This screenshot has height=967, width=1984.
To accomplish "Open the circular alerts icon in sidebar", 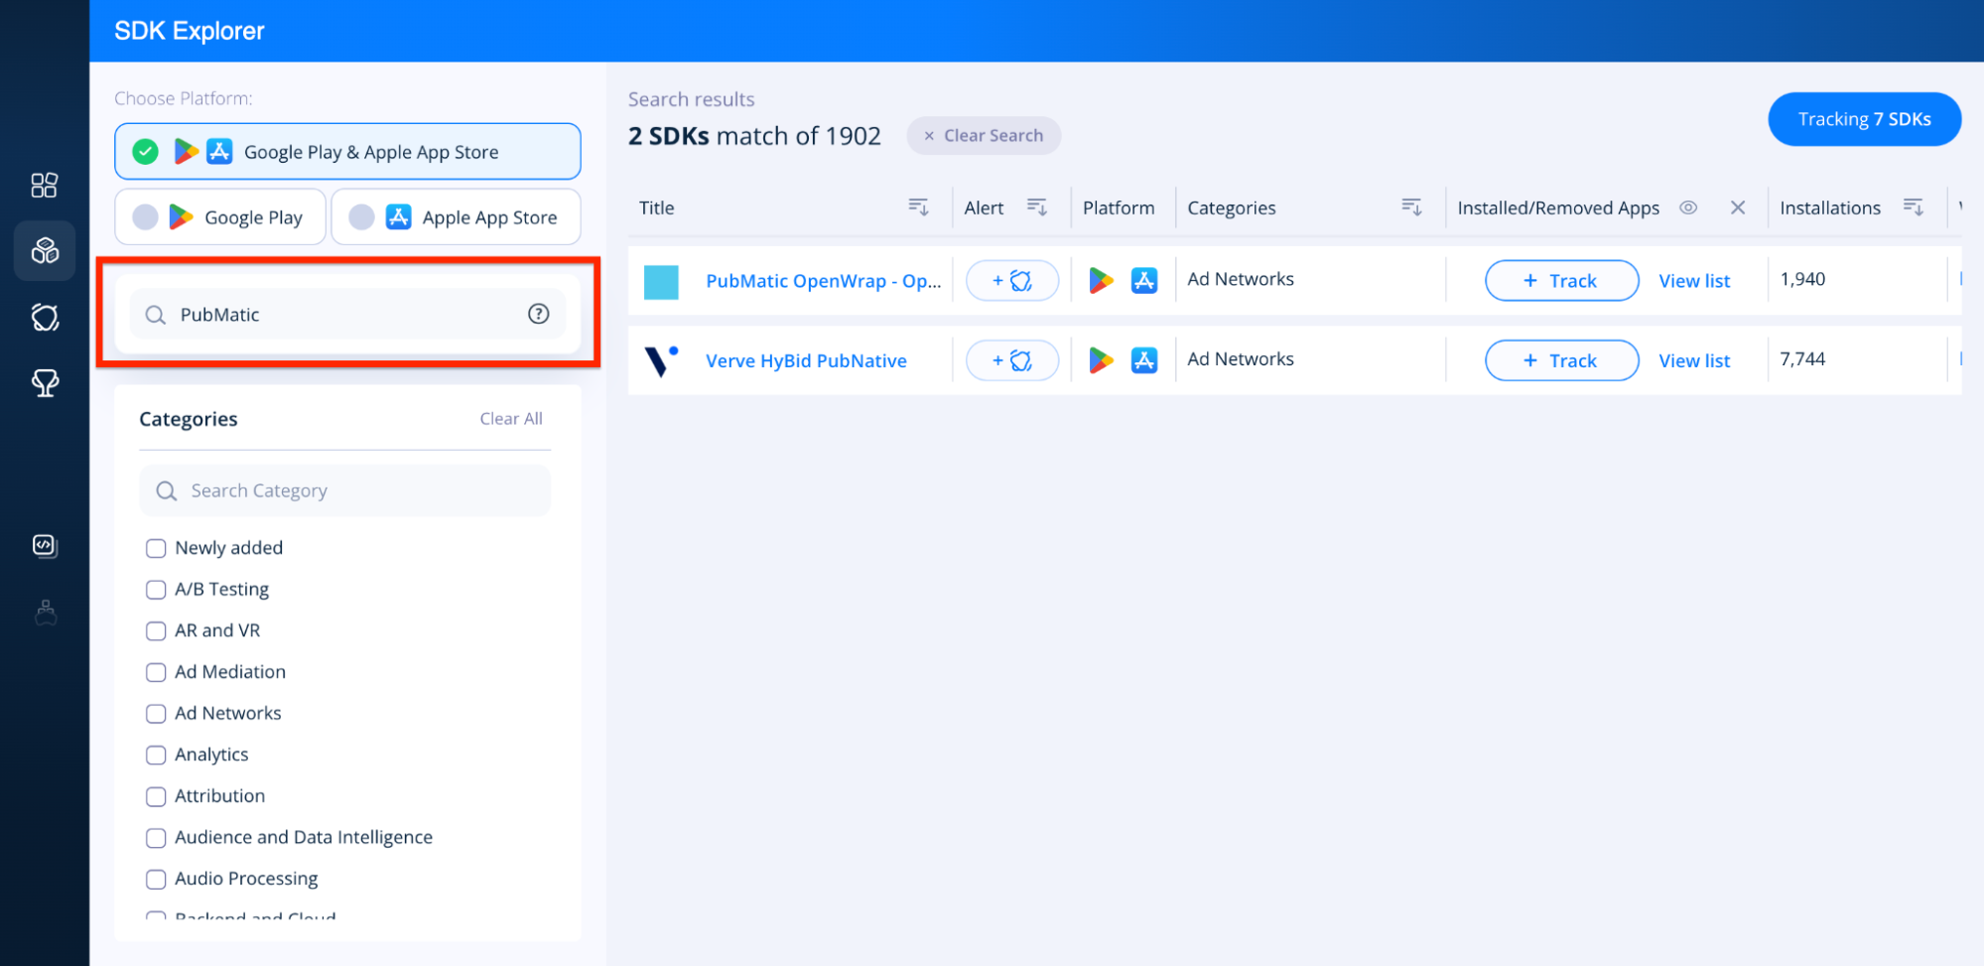I will [45, 318].
